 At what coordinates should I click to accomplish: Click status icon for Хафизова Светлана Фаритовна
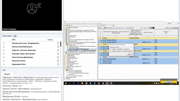tap(58, 50)
